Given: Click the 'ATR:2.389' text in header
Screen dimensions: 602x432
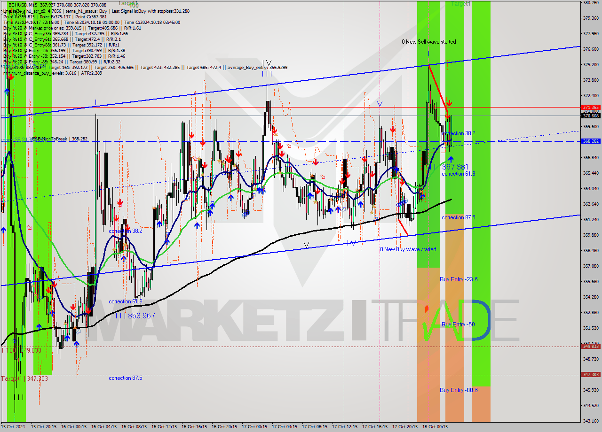Looking at the screenshot, I should click(91, 73).
